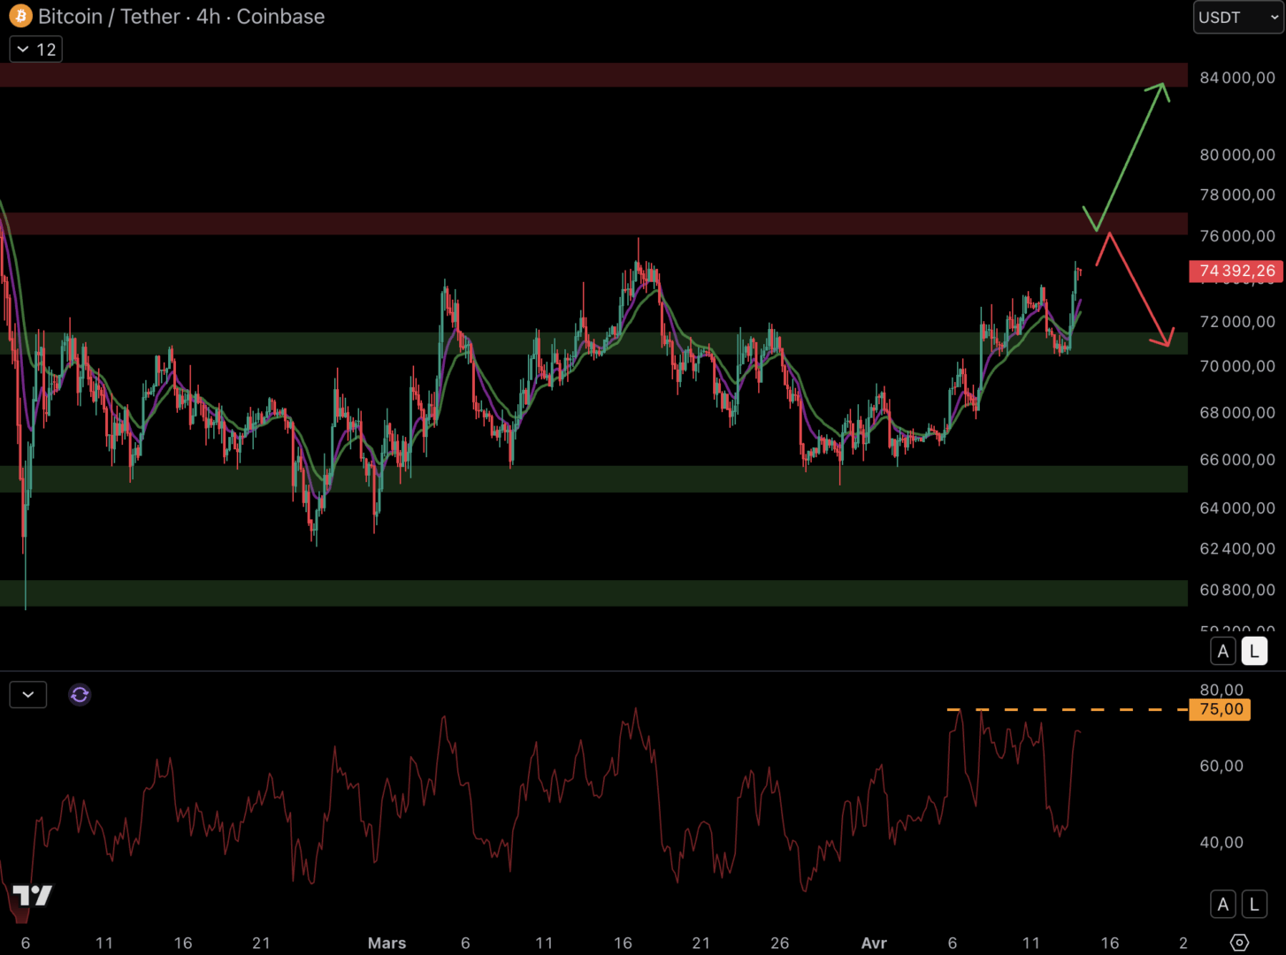Collapse the oscillator pane legend chevron

[x=28, y=695]
